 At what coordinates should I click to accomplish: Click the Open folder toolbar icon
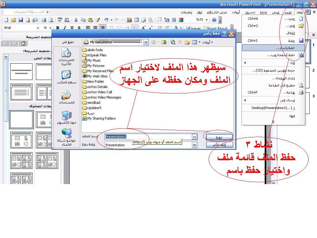tap(14, 20)
